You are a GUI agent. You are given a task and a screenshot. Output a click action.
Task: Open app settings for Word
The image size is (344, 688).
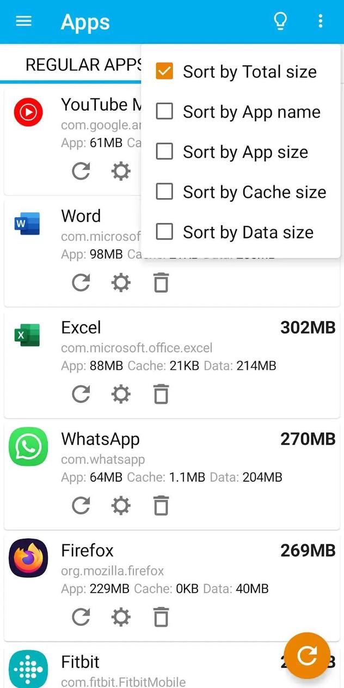tap(120, 282)
